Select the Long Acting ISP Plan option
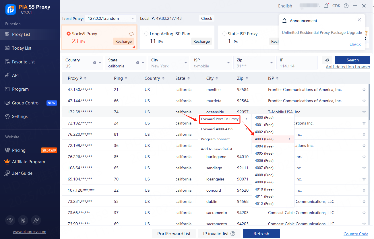 [146, 34]
